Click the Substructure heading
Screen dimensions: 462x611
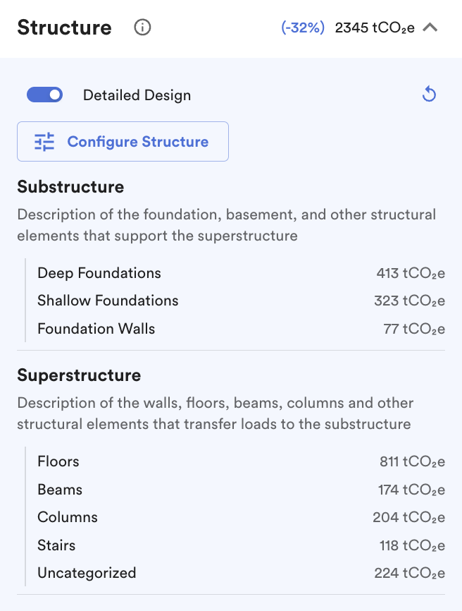(70, 187)
